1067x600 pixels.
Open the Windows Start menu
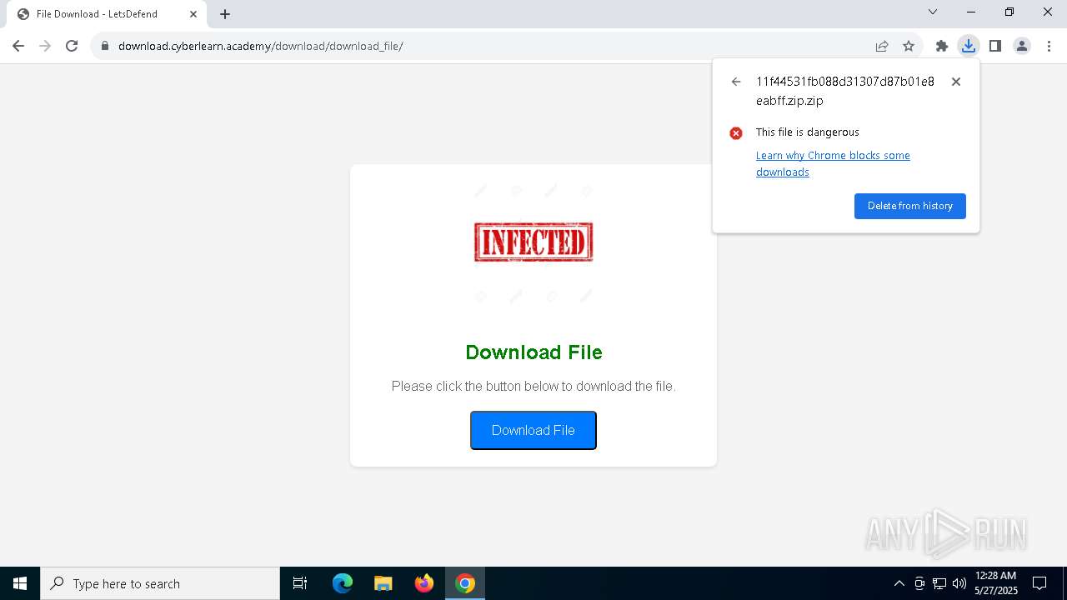[x=20, y=583]
